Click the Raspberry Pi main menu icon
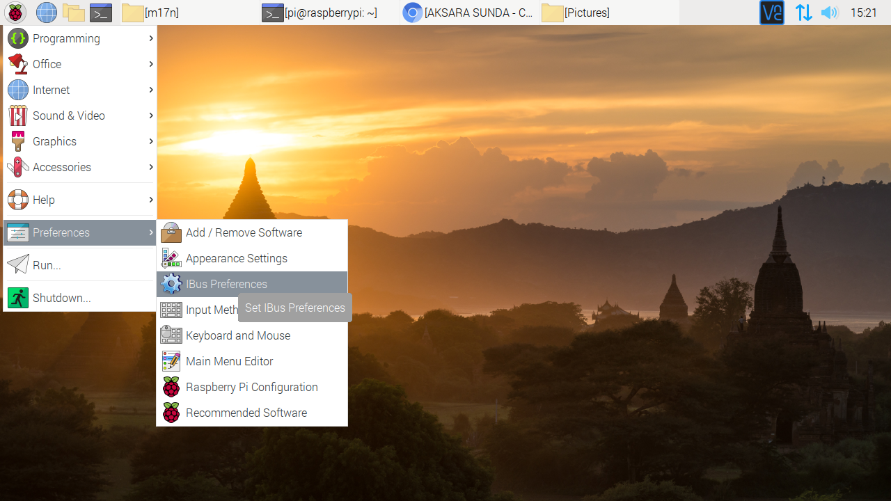 pos(15,13)
